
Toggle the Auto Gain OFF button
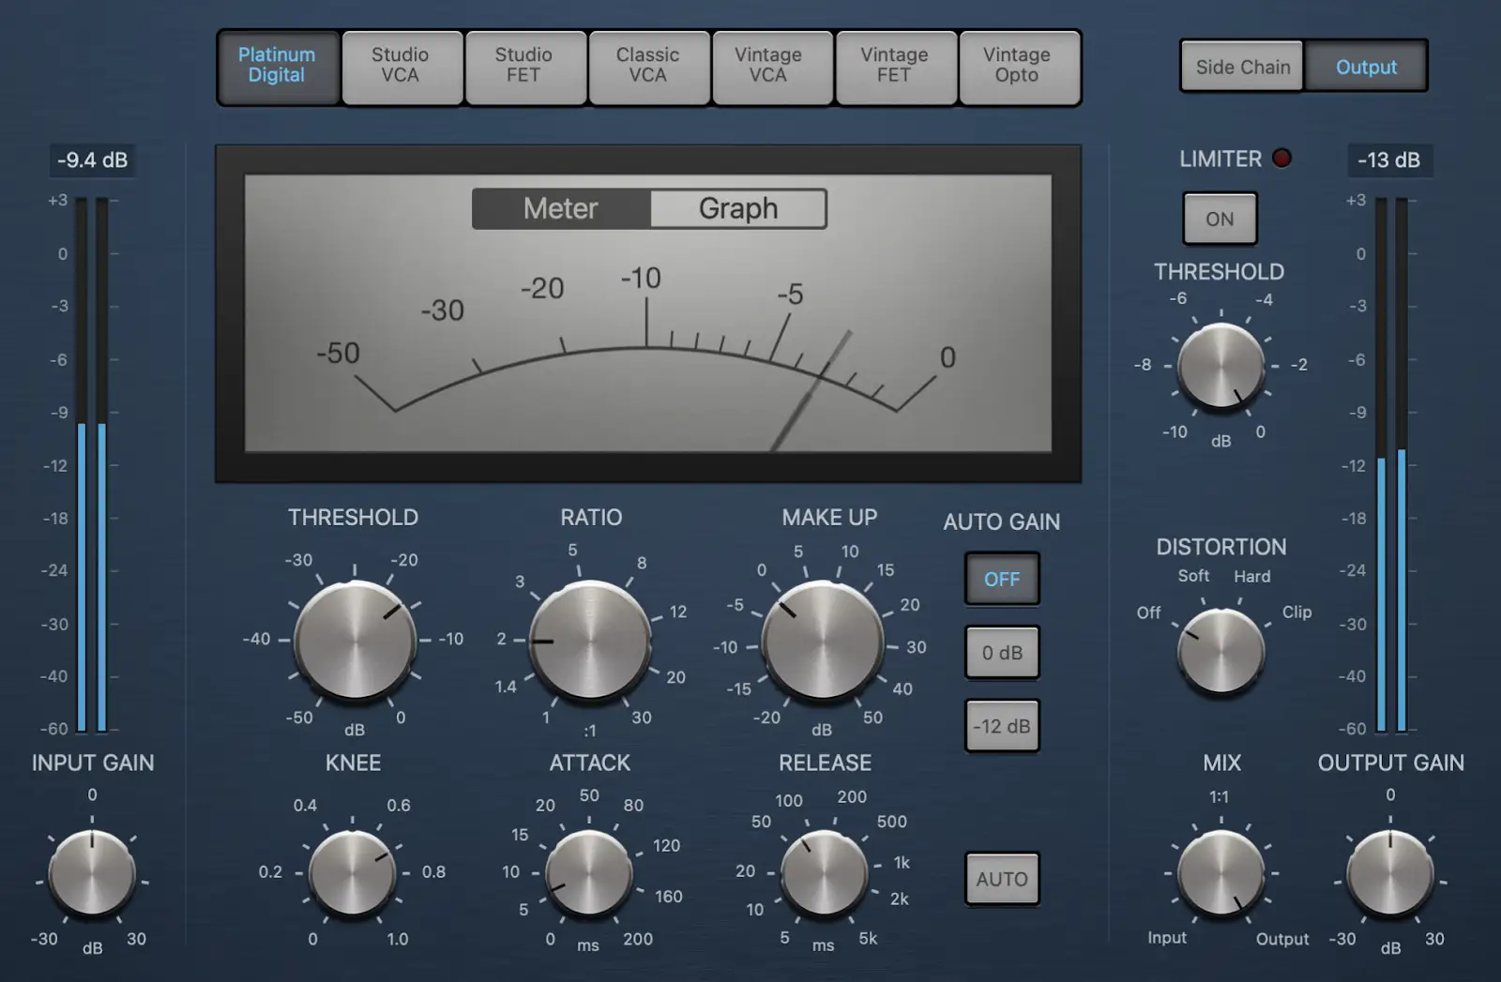point(1002,579)
